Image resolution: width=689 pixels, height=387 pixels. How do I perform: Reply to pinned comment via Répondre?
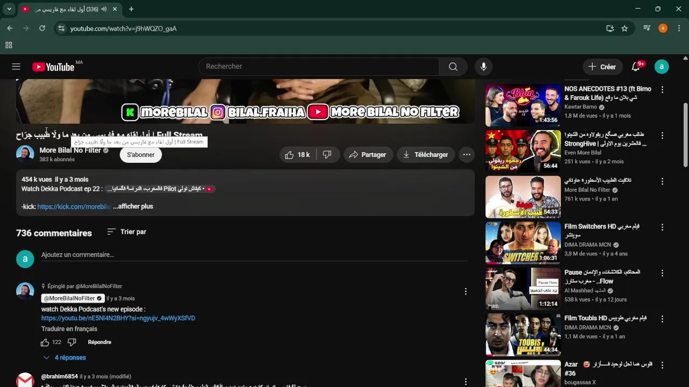pyautogui.click(x=100, y=342)
